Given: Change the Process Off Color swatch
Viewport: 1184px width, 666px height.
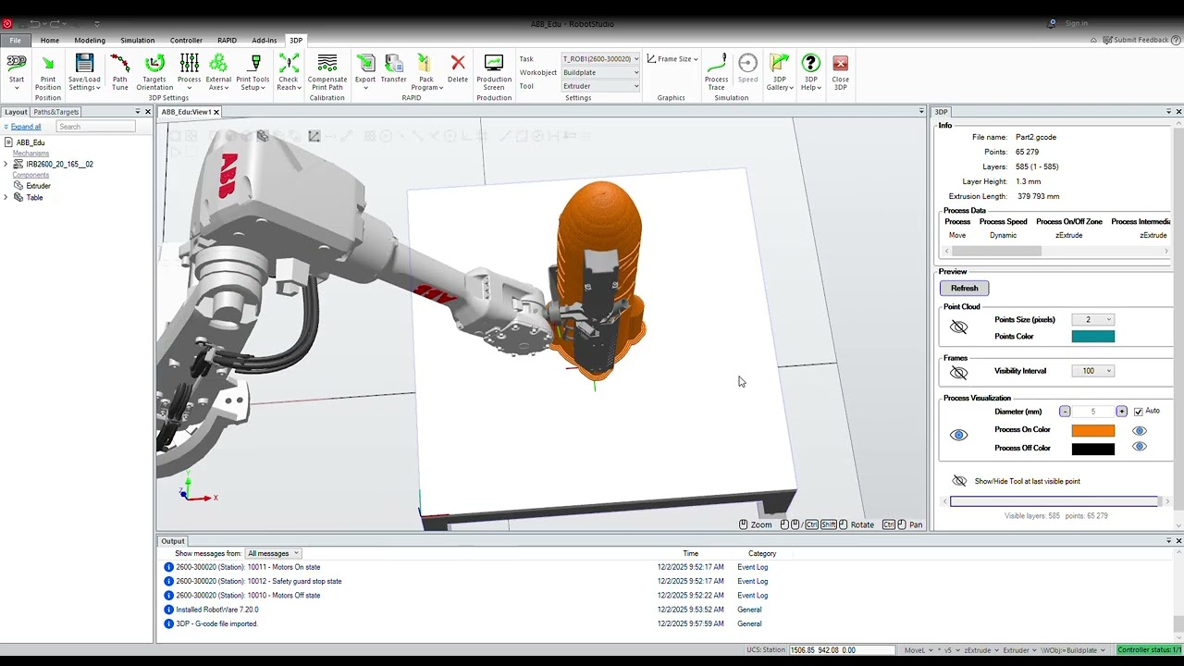Looking at the screenshot, I should coord(1093,449).
